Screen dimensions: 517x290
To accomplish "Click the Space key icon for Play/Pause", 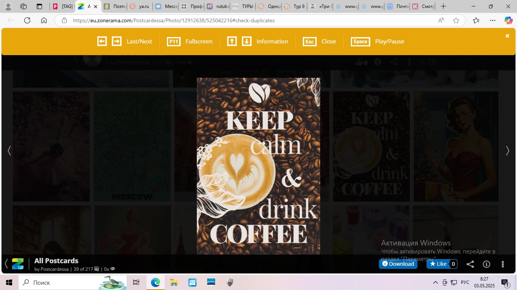I will tap(360, 41).
